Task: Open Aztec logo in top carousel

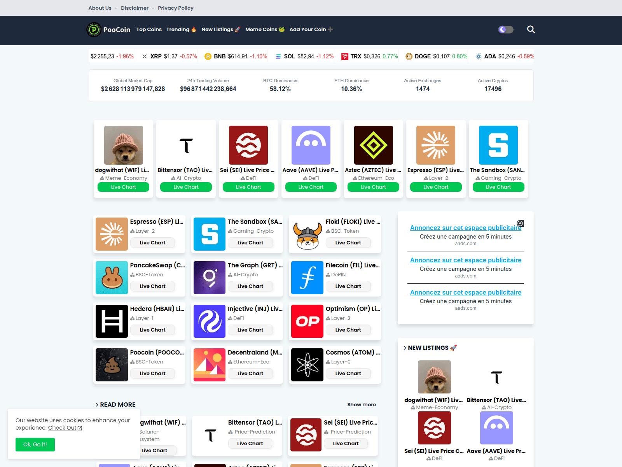Action: [x=374, y=145]
